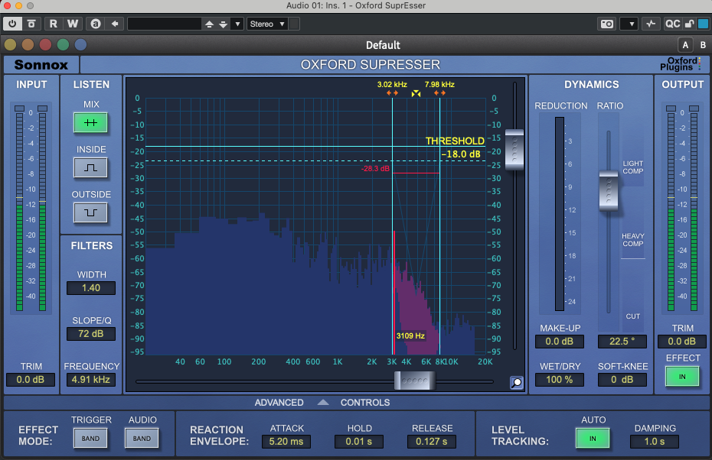The width and height of the screenshot is (712, 460).
Task: Toggle the Mix listen button
Action: (90, 122)
